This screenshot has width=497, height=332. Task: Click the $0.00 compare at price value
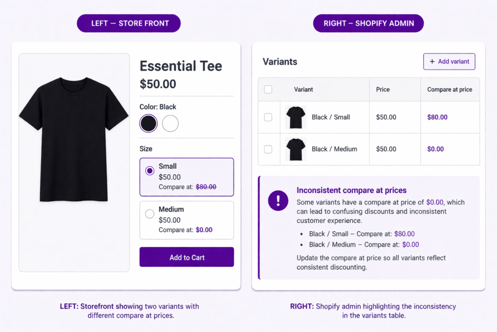(435, 149)
